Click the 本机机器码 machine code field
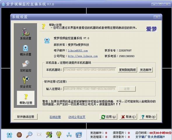 [89, 70]
